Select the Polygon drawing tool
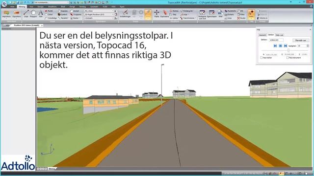 click(33, 14)
